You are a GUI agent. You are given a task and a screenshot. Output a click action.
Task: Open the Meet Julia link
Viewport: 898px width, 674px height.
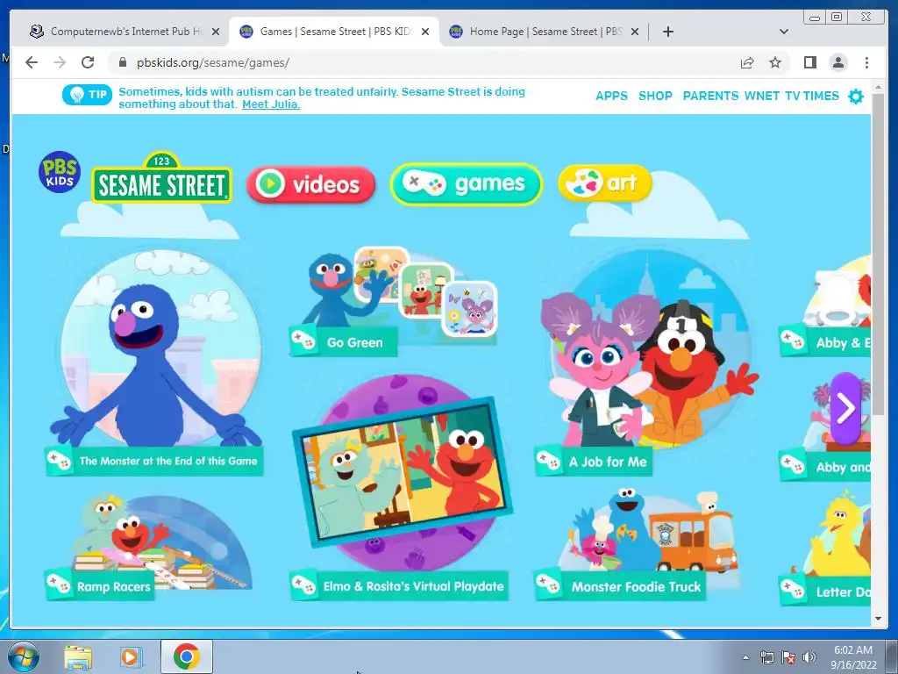coord(271,104)
